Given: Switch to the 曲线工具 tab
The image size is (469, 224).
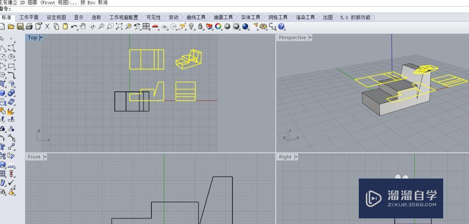Looking at the screenshot, I should pos(196,18).
